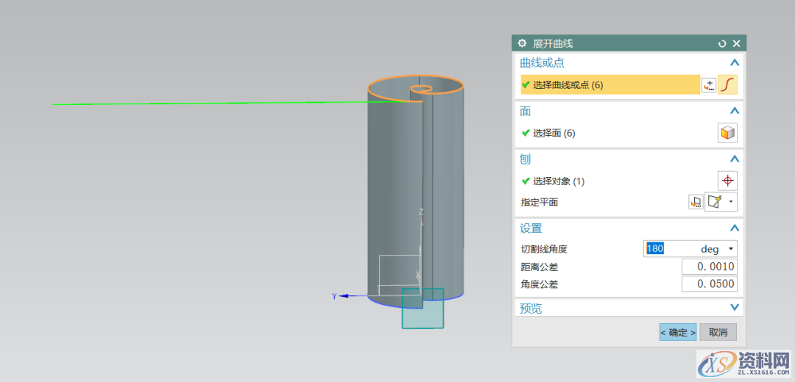Open the plane type dropdown arrow
The height and width of the screenshot is (382, 795).
(x=731, y=202)
